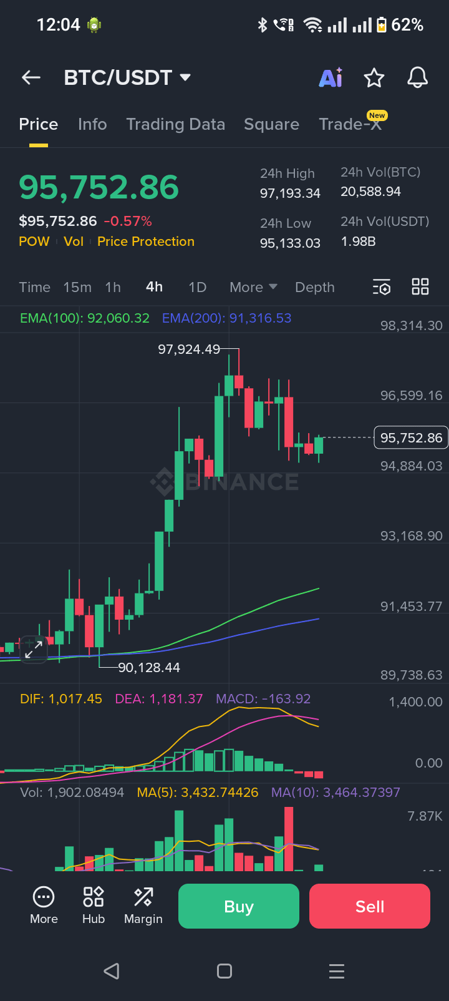The height and width of the screenshot is (1001, 449).
Task: Tap the Vol tag link
Action: coord(74,242)
